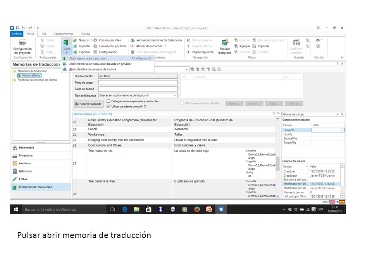Open the Ayuda ribbon tab
The width and height of the screenshot is (372, 279).
(x=85, y=34)
